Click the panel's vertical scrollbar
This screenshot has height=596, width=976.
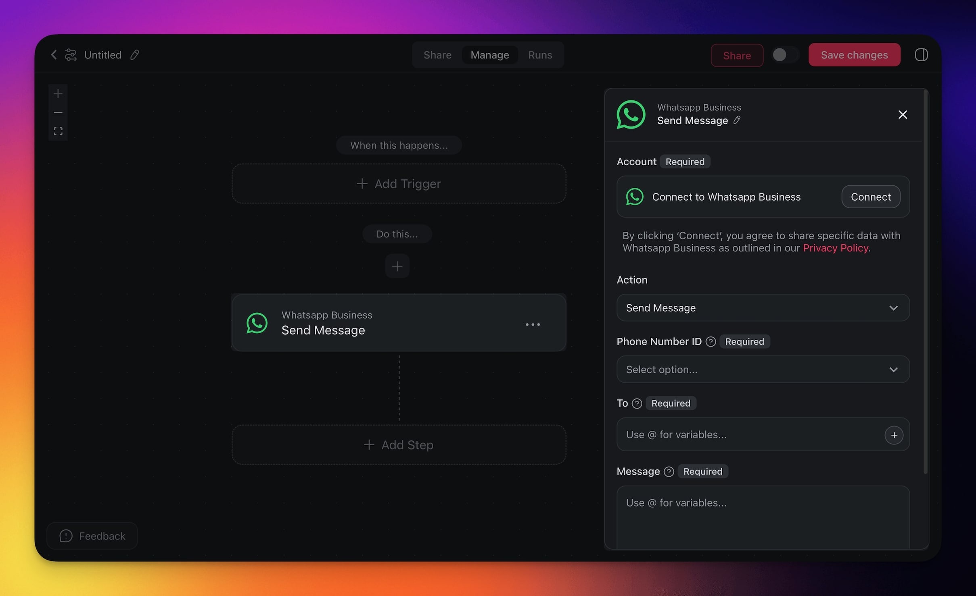pos(925,282)
